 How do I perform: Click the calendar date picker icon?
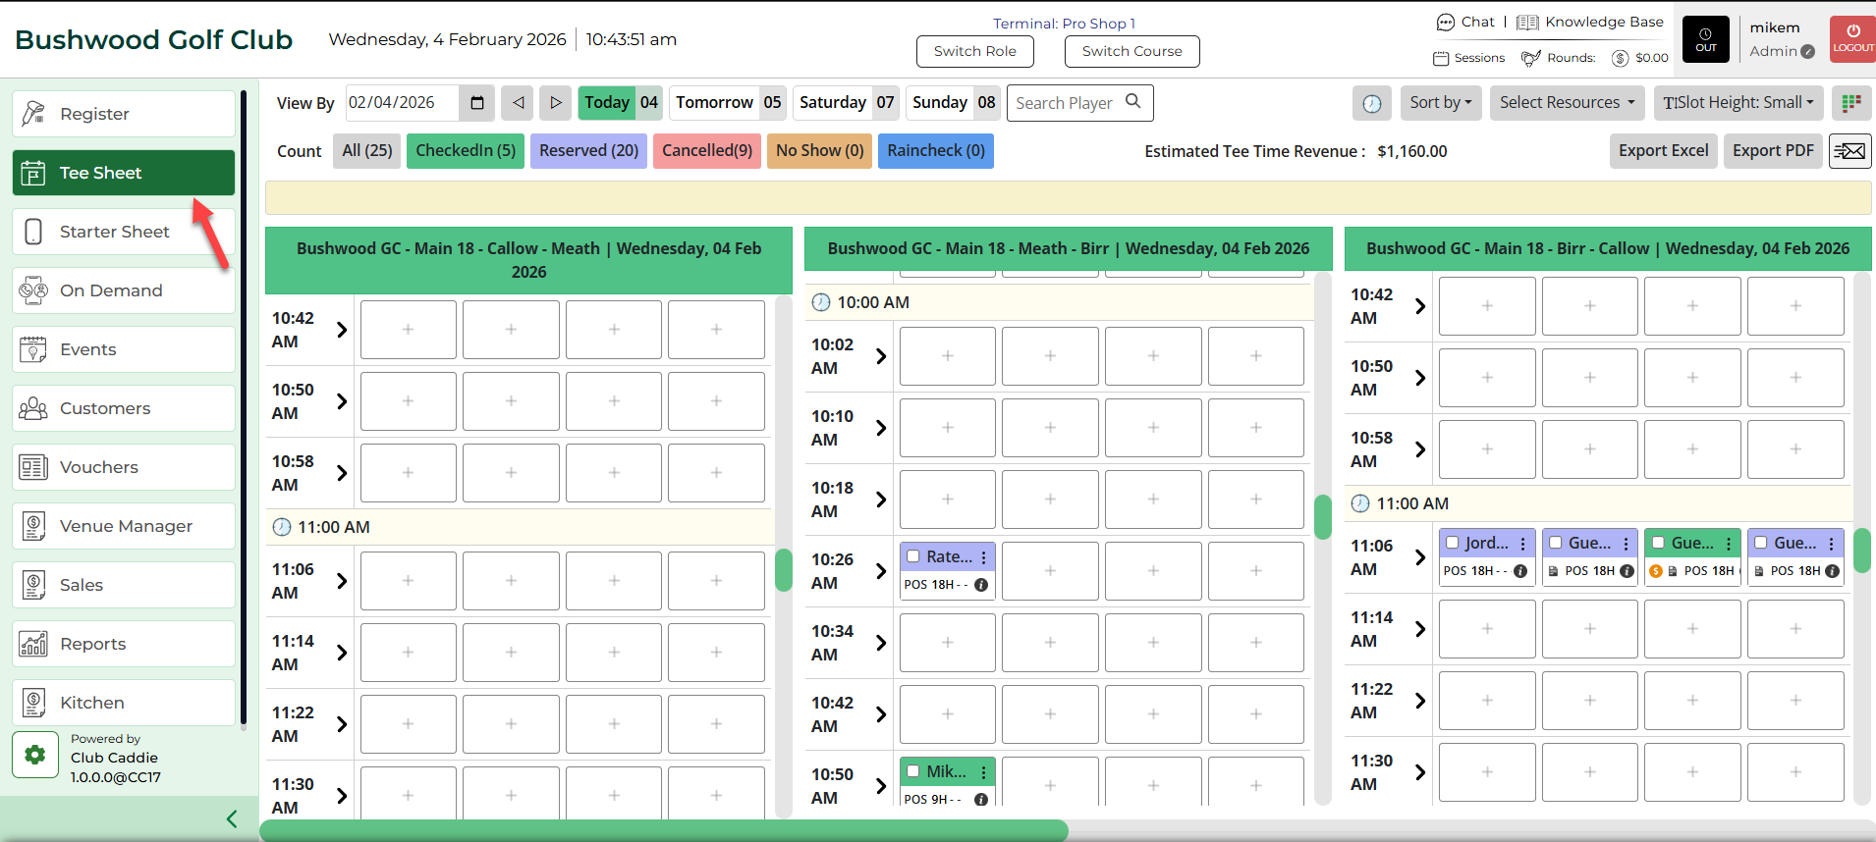coord(477,103)
